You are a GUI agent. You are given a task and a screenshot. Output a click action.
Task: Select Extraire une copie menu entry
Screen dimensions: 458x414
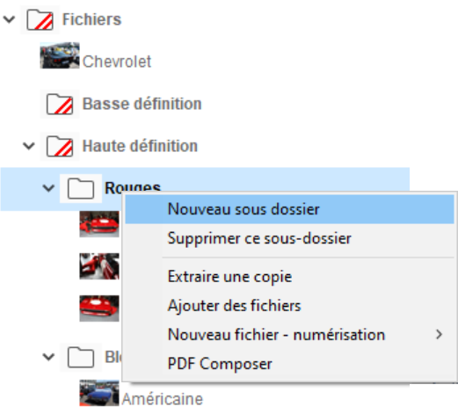click(289, 276)
